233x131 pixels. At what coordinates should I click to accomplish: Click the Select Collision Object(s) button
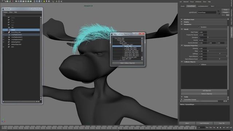coord(127,63)
